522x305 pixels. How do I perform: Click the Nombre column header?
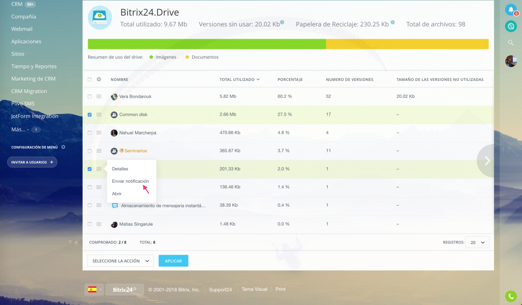click(x=119, y=79)
